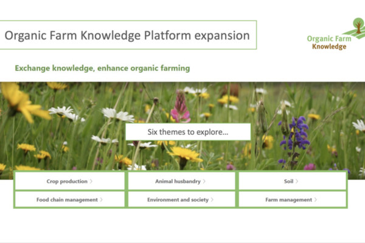
Task: Click the chevron next to Food chain management
Action: coord(101,199)
